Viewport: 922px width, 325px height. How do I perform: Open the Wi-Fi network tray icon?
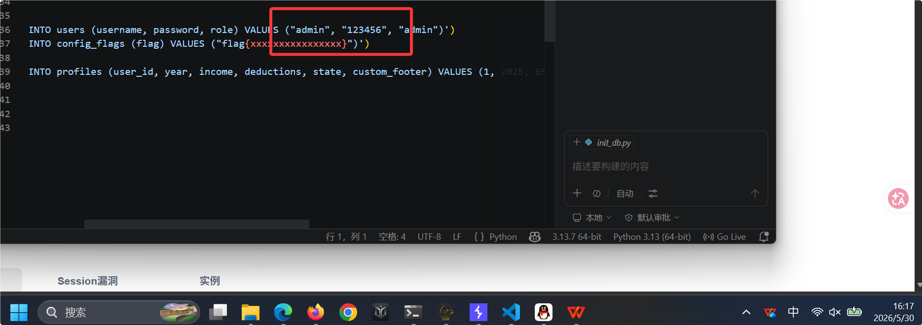[817, 312]
